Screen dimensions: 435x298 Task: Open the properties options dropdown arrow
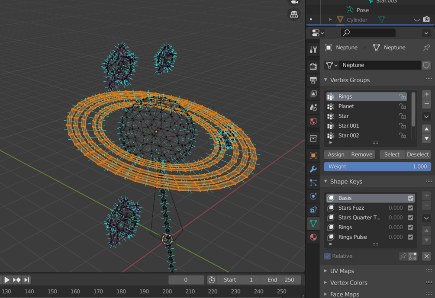pos(426,33)
